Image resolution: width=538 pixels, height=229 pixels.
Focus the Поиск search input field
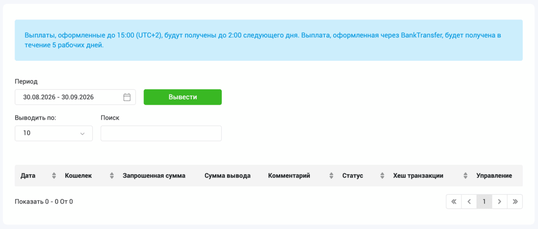161,134
